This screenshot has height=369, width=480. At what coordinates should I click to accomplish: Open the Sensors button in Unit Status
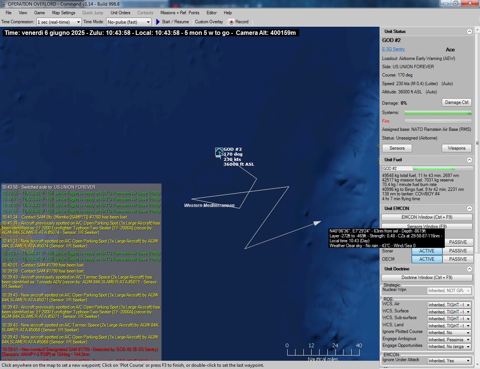pyautogui.click(x=397, y=148)
